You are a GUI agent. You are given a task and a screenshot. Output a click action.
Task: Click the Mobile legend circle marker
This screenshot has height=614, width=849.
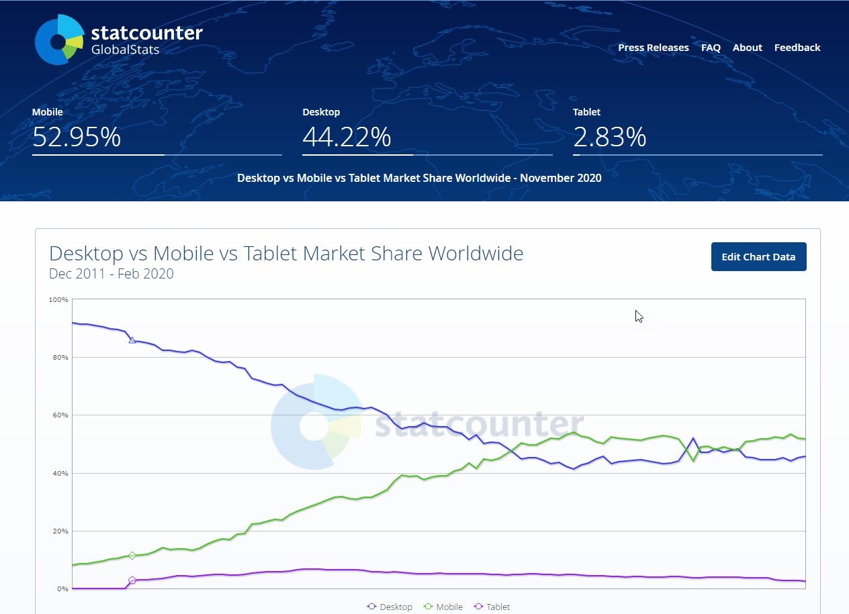tap(428, 607)
